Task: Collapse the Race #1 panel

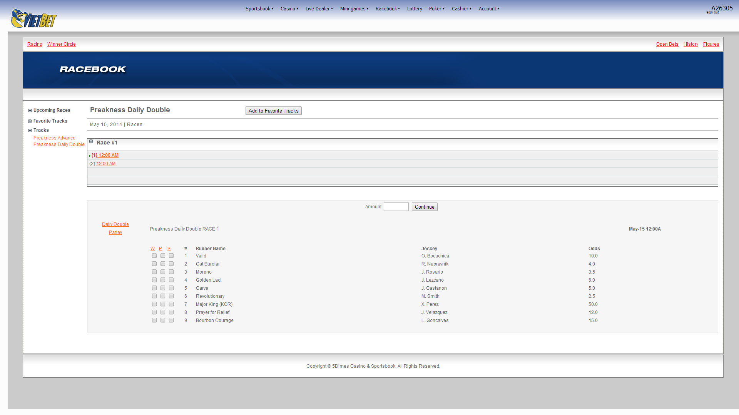Action: coord(91,141)
